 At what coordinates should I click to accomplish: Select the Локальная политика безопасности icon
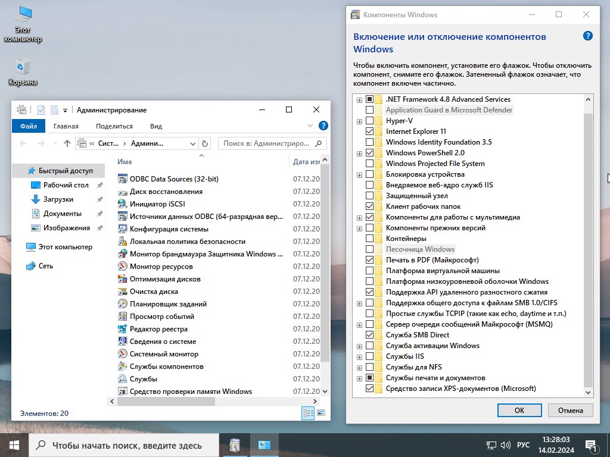(123, 242)
